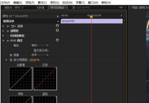Open the 字幕(T) menu
149x103 pixels.
(80, 3)
